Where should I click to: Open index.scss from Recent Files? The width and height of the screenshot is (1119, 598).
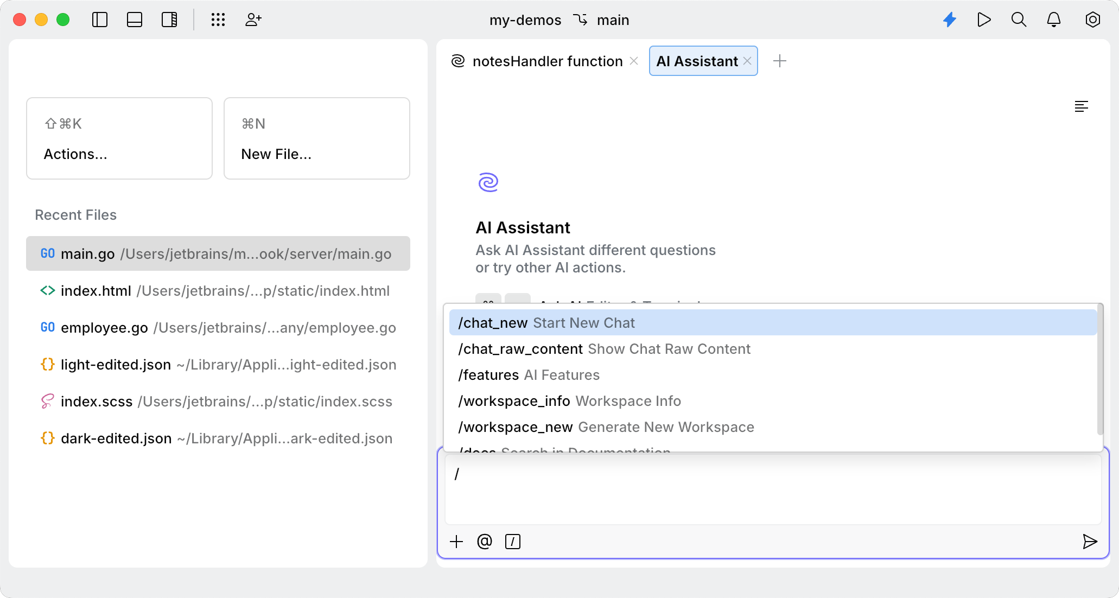pyautogui.click(x=218, y=402)
